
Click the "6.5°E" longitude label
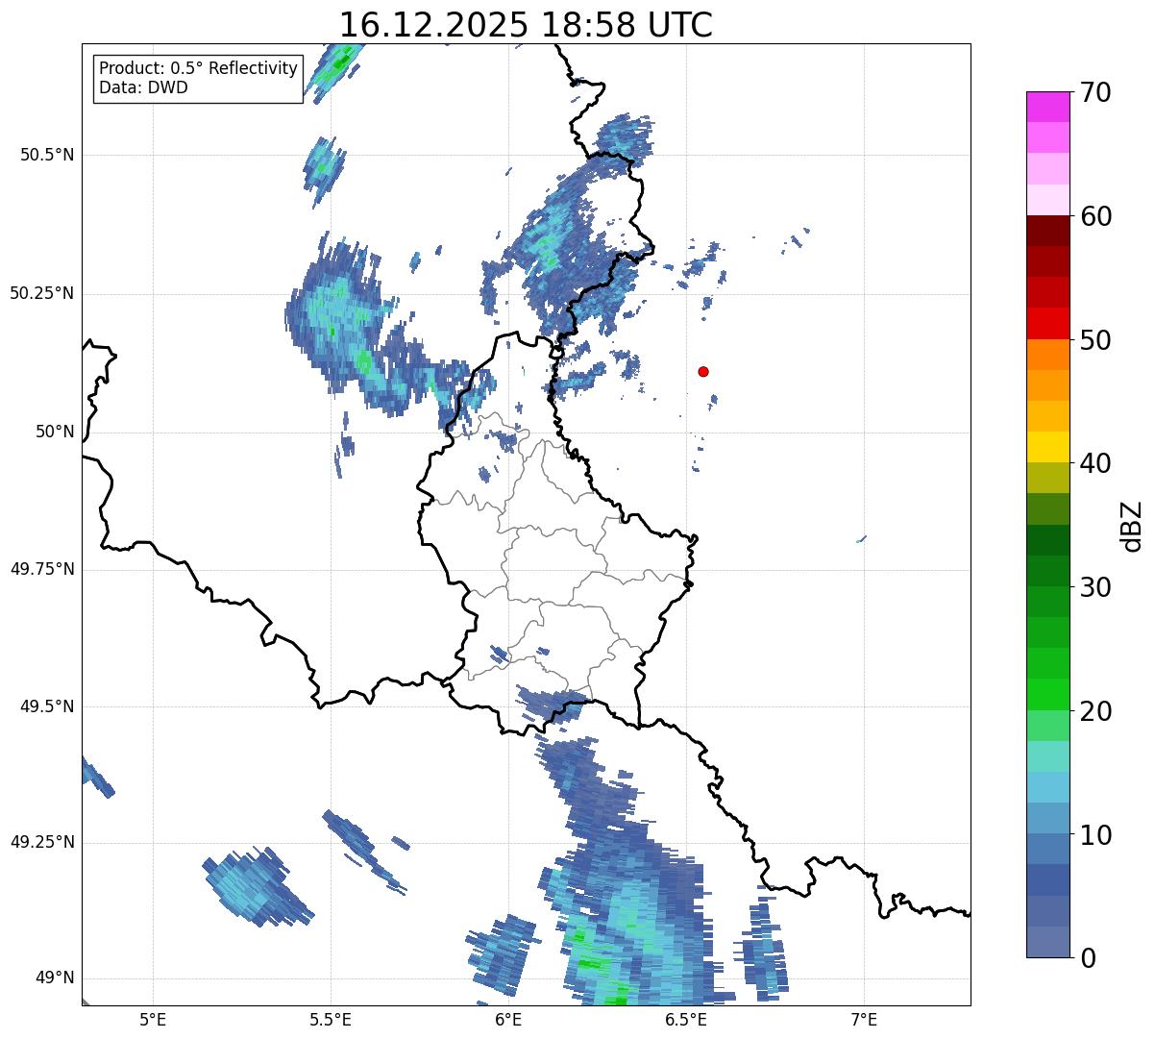(686, 1019)
